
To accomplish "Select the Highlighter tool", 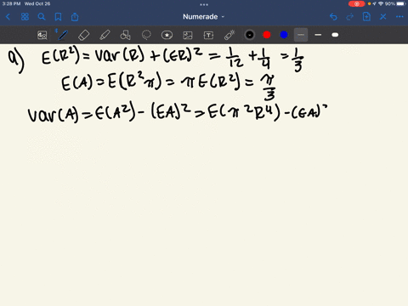I will (x=105, y=35).
